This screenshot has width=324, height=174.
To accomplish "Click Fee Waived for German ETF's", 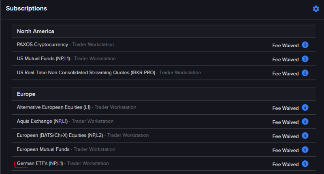I will point(286,164).
